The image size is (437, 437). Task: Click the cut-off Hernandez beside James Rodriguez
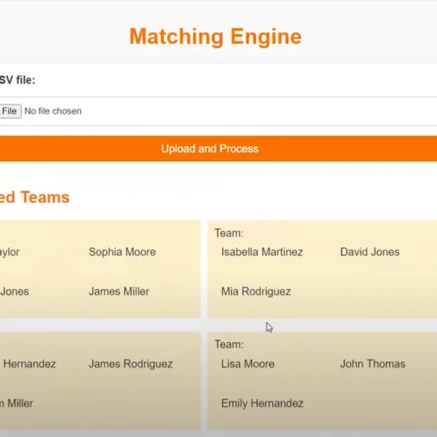tap(29, 364)
